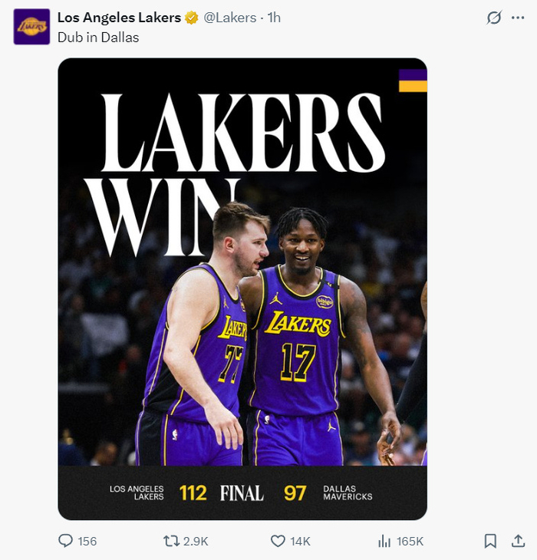This screenshot has width=537, height=560.
Task: Open the post via the 1h timestamp
Action: click(274, 18)
